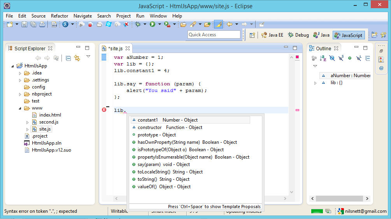Click the Save icon in the toolbar

pos(24,25)
